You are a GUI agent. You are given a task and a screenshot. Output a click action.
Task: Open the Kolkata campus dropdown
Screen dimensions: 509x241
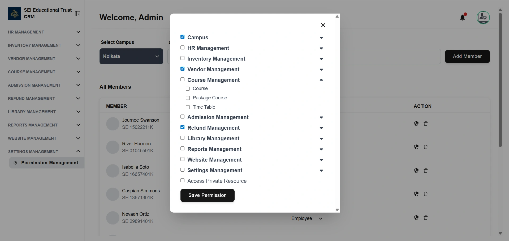(131, 56)
